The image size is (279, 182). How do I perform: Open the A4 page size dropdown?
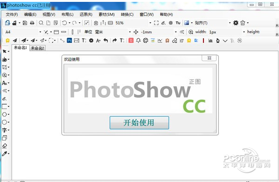(40, 32)
